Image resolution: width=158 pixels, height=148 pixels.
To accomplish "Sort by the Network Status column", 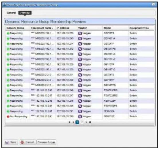I will point(15,28).
